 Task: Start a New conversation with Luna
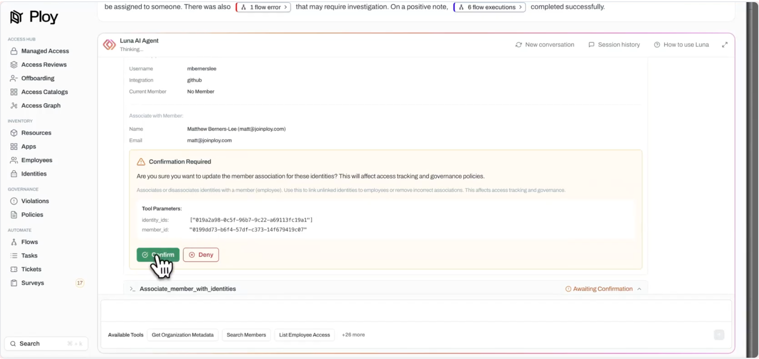tap(545, 44)
